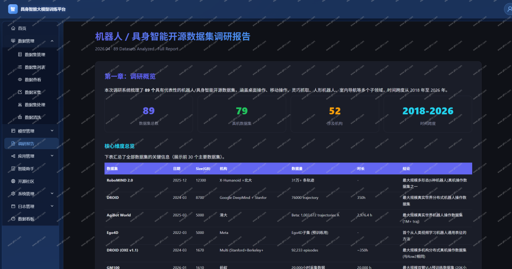The image size is (512, 269).
Task: Click the 机构 column header
Action: click(223, 169)
